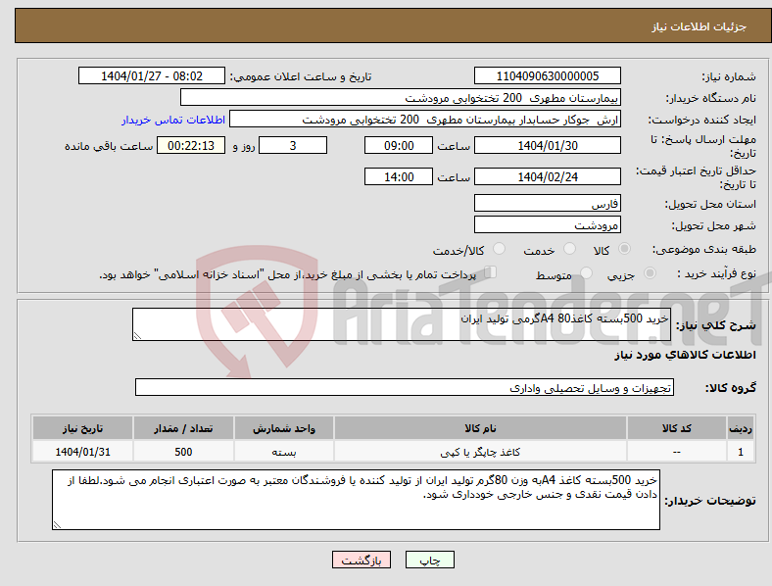772x586 pixels.
Task: Click the نام کالا column header
Action: [x=480, y=428]
